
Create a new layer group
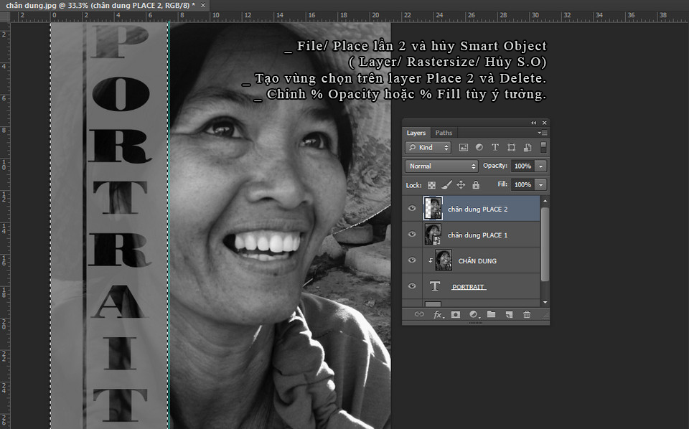(x=491, y=314)
